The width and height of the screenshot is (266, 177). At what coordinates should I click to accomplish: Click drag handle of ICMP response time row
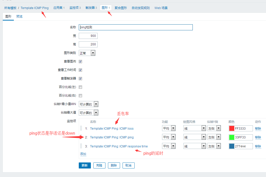point(81,146)
